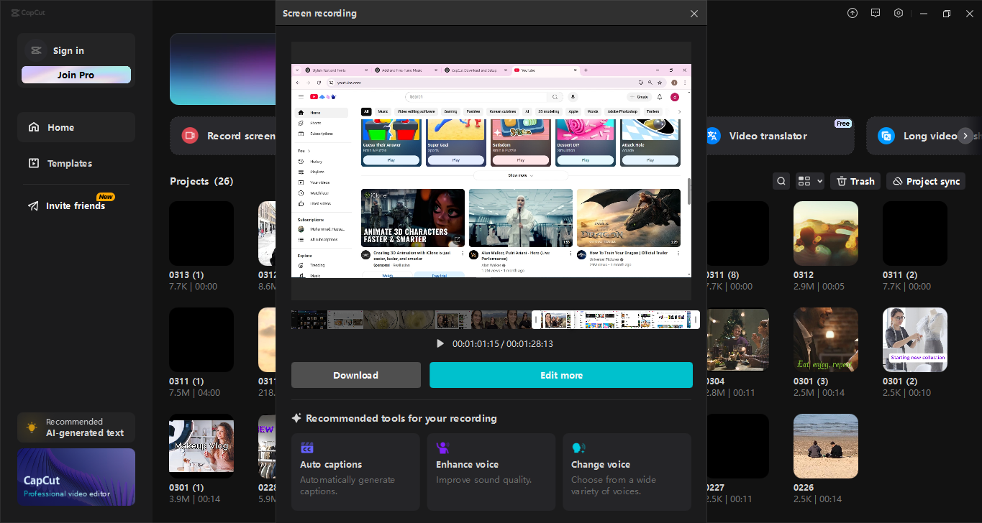This screenshot has width=982, height=523.
Task: Click the Record screen icon
Action: tap(189, 135)
